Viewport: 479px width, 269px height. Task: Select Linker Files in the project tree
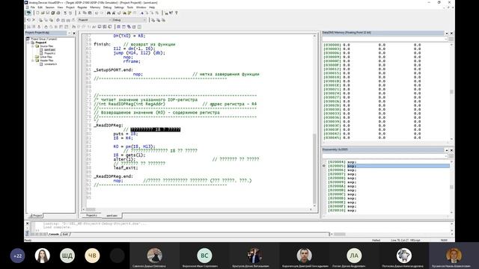point(46,57)
